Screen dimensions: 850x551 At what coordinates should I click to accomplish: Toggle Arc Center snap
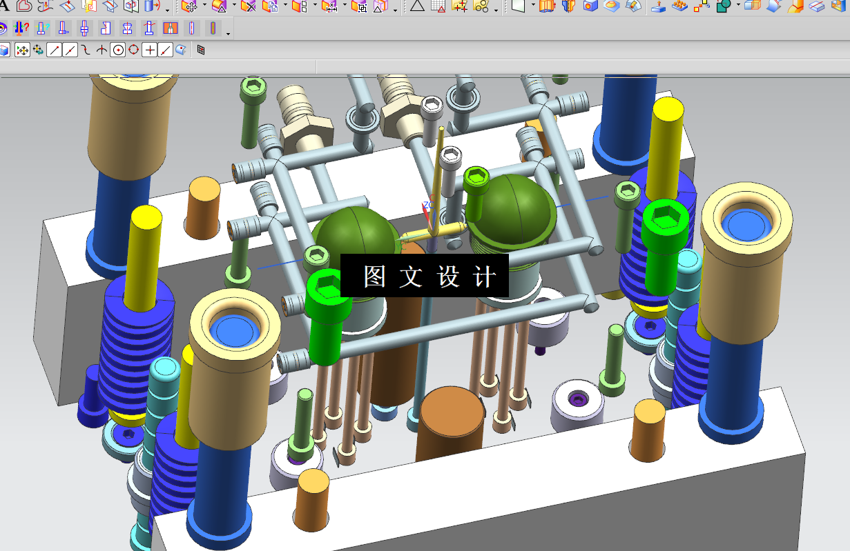pyautogui.click(x=118, y=50)
